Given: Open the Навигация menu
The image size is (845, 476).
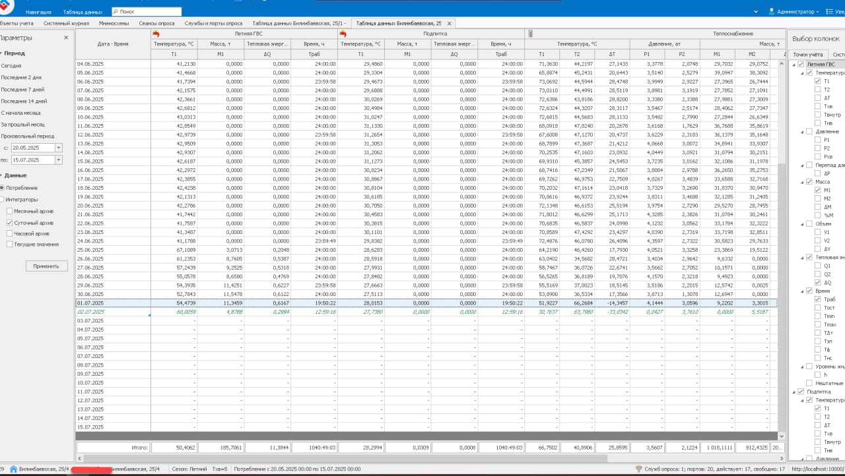Looking at the screenshot, I should 38,12.
